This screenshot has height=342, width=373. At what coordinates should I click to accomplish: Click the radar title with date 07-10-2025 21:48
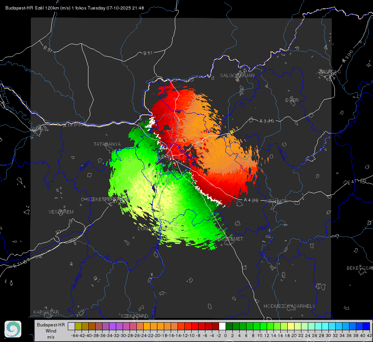point(74,8)
